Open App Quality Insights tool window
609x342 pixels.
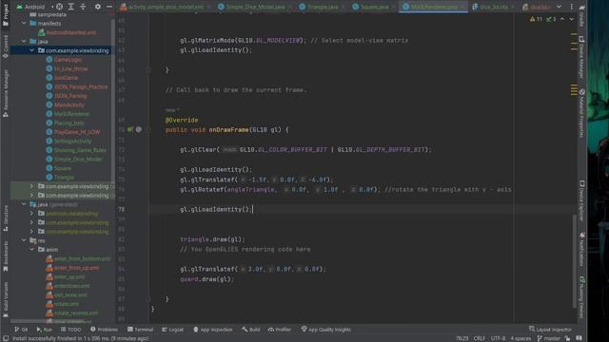click(x=326, y=330)
